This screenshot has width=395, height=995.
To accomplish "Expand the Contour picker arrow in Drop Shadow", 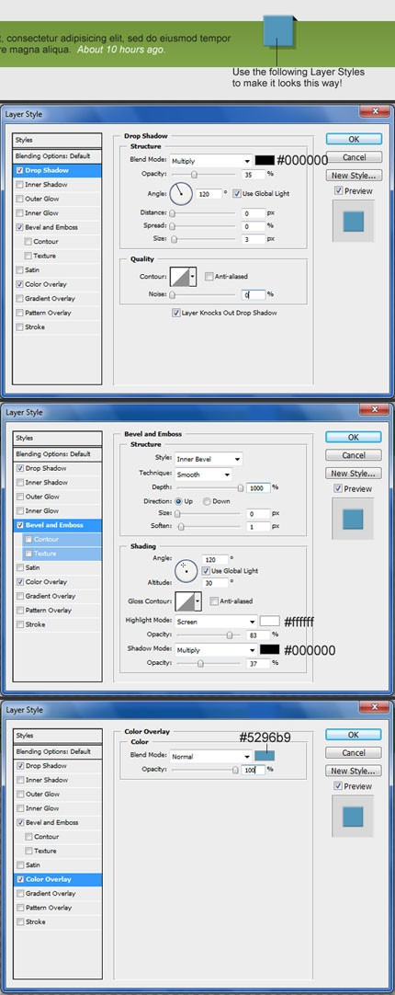I will pyautogui.click(x=193, y=277).
